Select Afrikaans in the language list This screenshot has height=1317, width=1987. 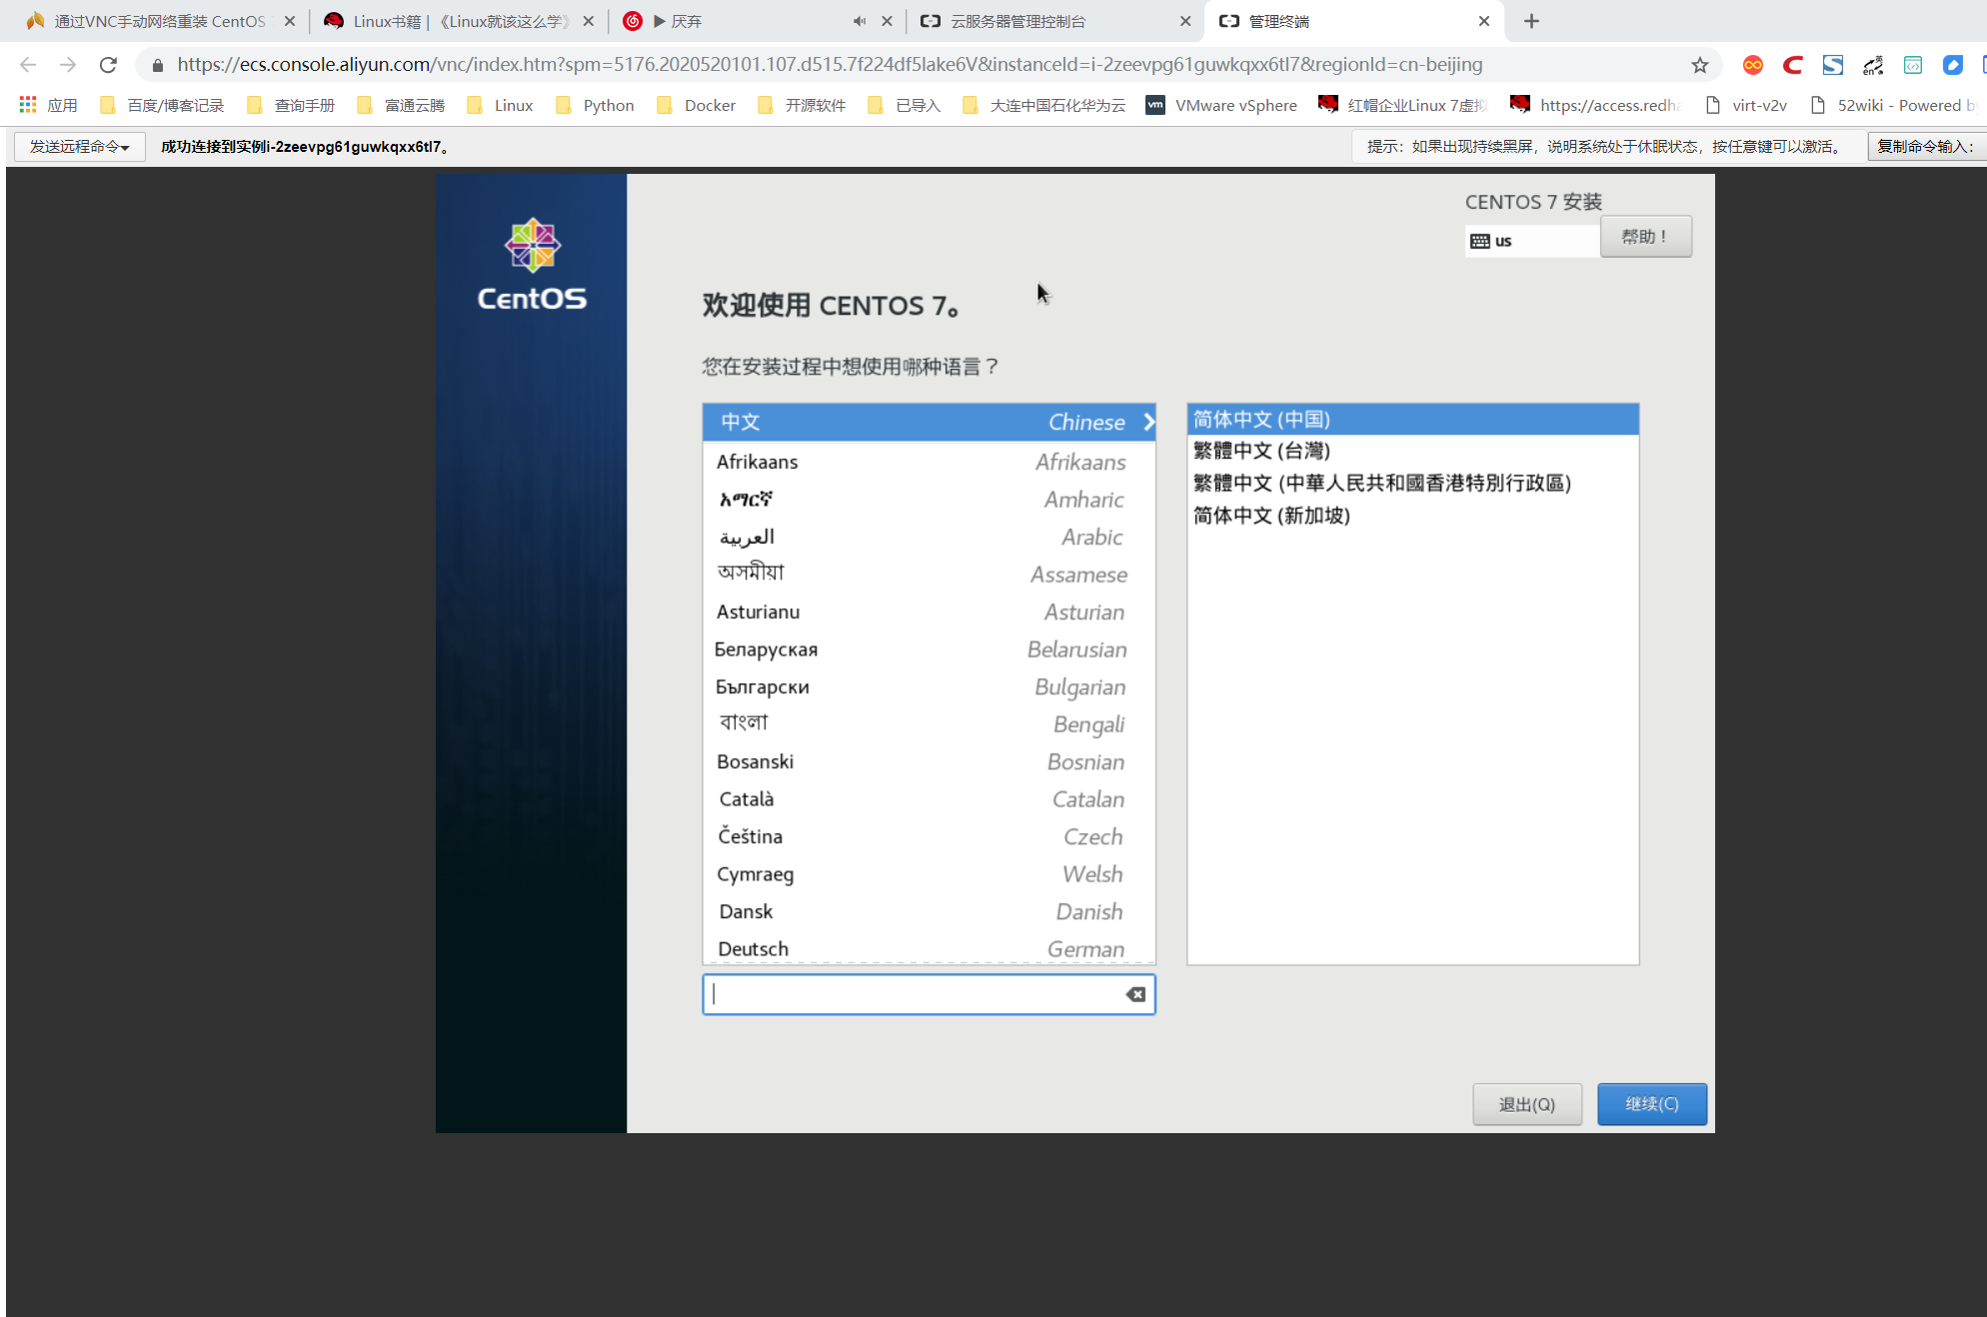(929, 462)
